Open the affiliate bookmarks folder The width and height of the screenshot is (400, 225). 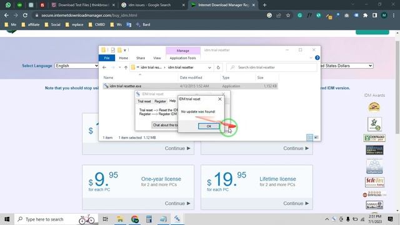(31, 24)
